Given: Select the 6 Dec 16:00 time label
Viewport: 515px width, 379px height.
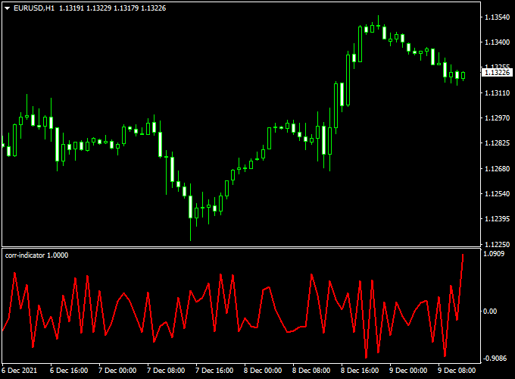Looking at the screenshot, I should [69, 371].
